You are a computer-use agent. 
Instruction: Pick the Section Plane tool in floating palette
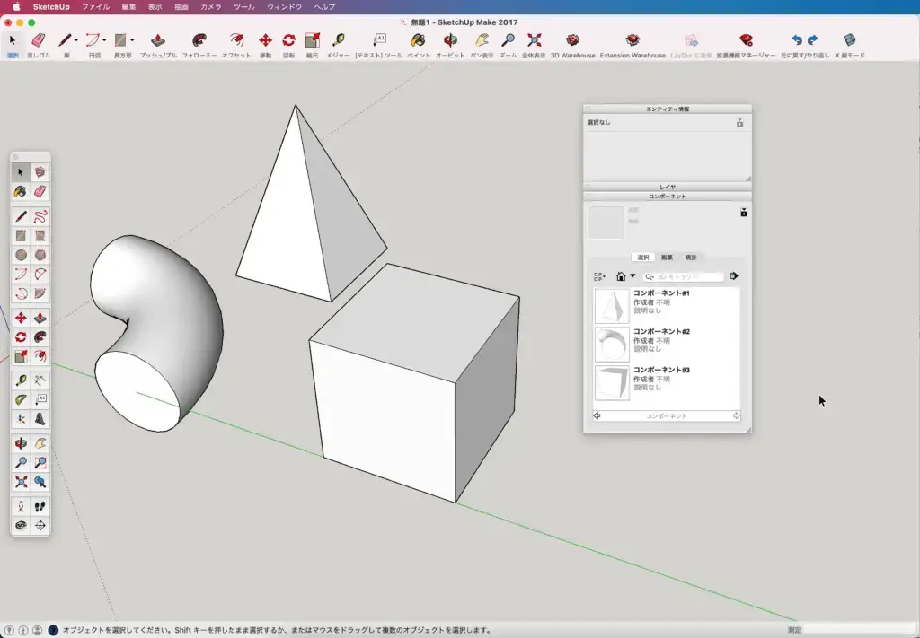40,526
